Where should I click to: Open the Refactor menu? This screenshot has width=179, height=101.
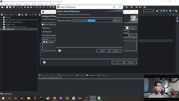pos(19,4)
